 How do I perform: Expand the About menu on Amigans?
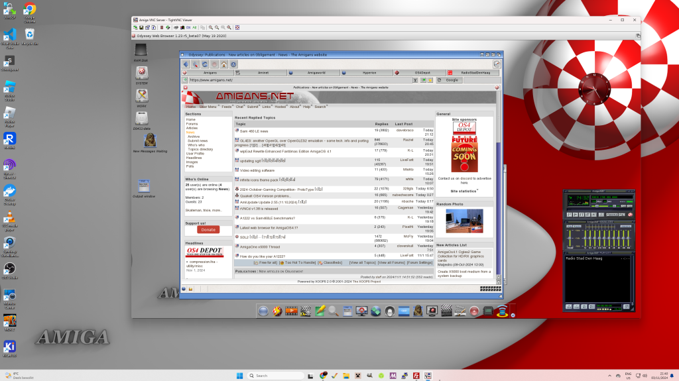[295, 107]
